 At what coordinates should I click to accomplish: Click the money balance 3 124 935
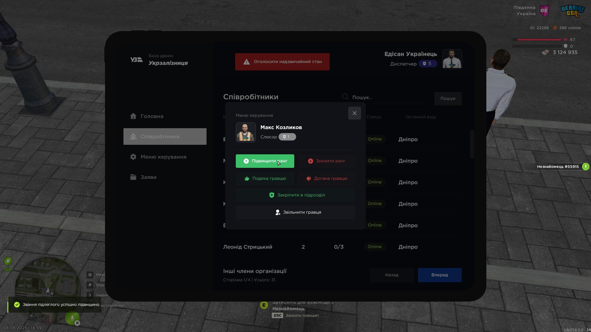coord(565,53)
